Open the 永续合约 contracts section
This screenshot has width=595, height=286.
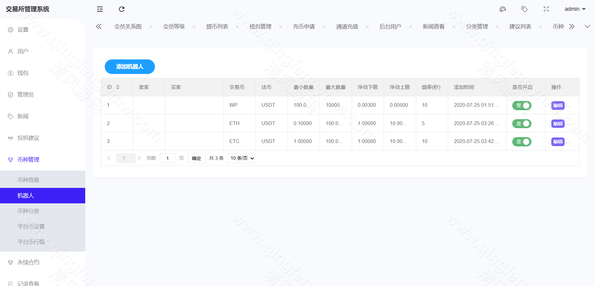[28, 262]
